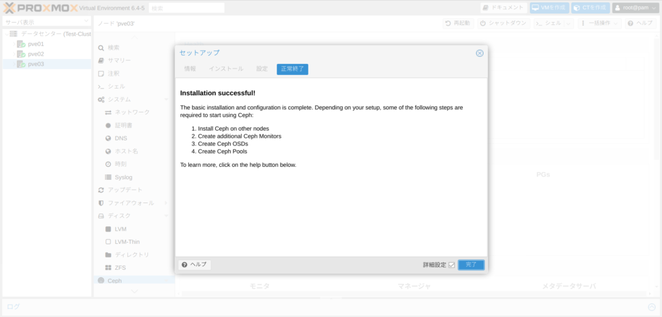This screenshot has width=662, height=317.
Task: Click the search field in header
Action: click(x=186, y=8)
